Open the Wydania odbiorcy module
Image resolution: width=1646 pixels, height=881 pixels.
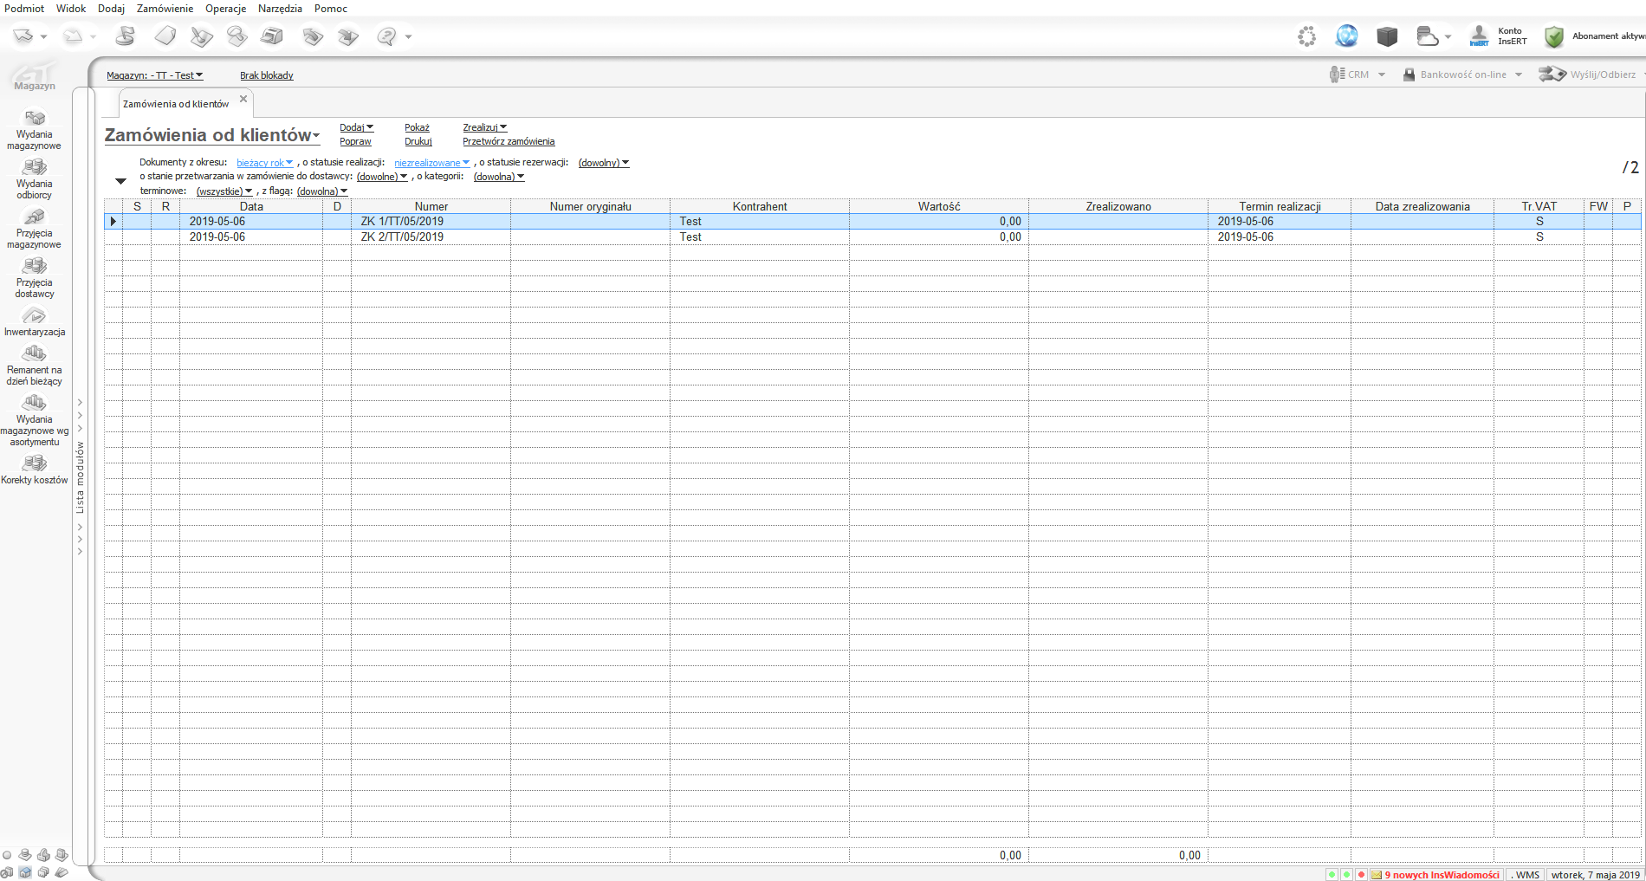[35, 178]
